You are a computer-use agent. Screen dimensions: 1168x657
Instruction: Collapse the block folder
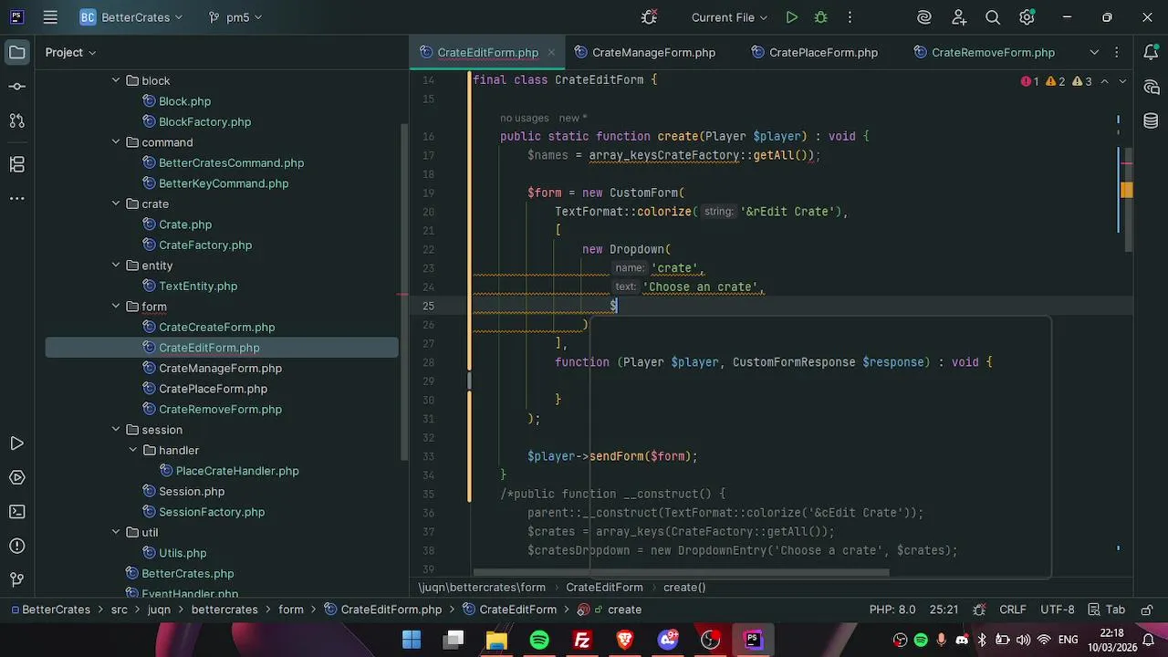coord(116,80)
